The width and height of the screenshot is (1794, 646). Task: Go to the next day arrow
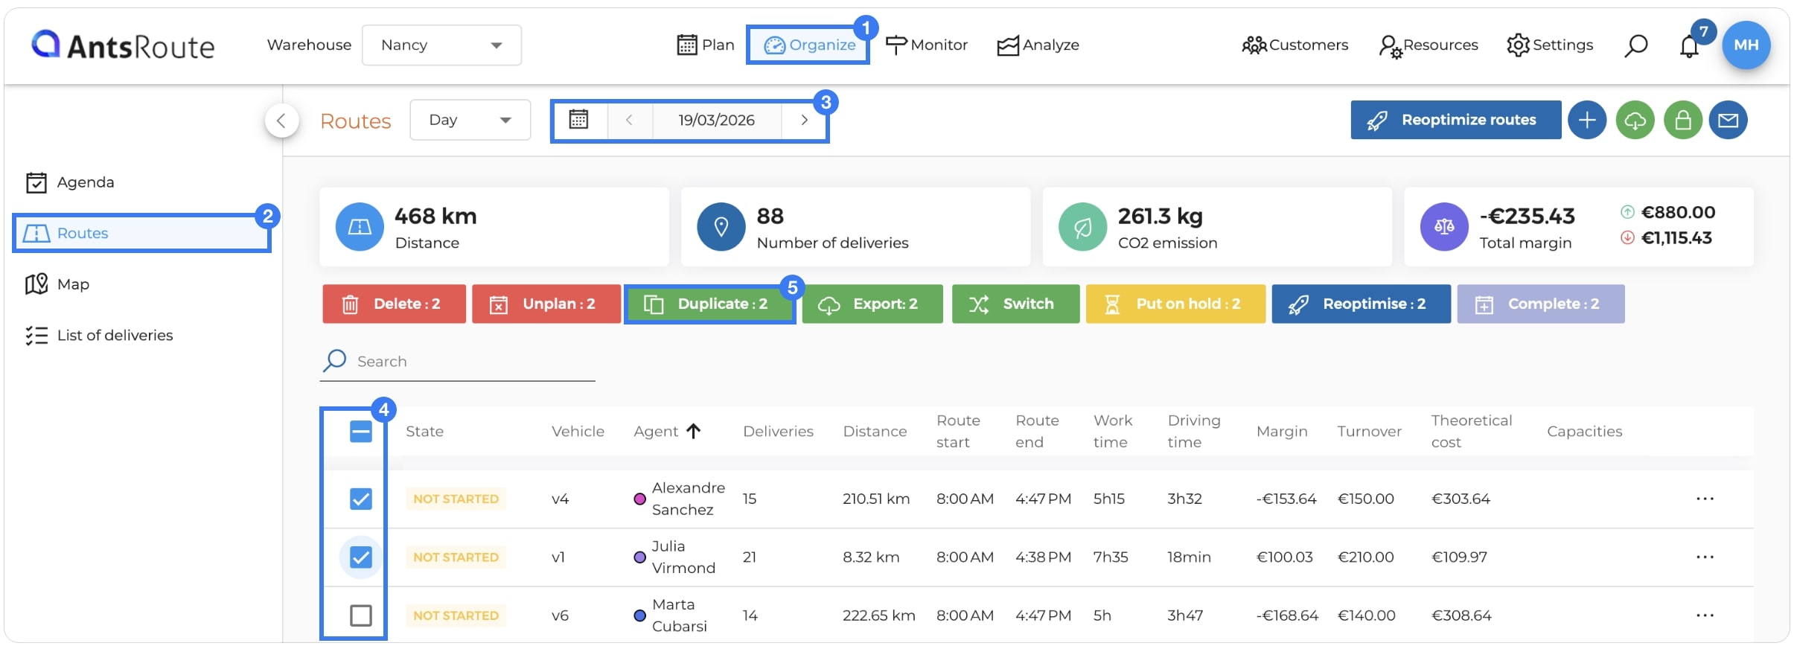pos(804,120)
